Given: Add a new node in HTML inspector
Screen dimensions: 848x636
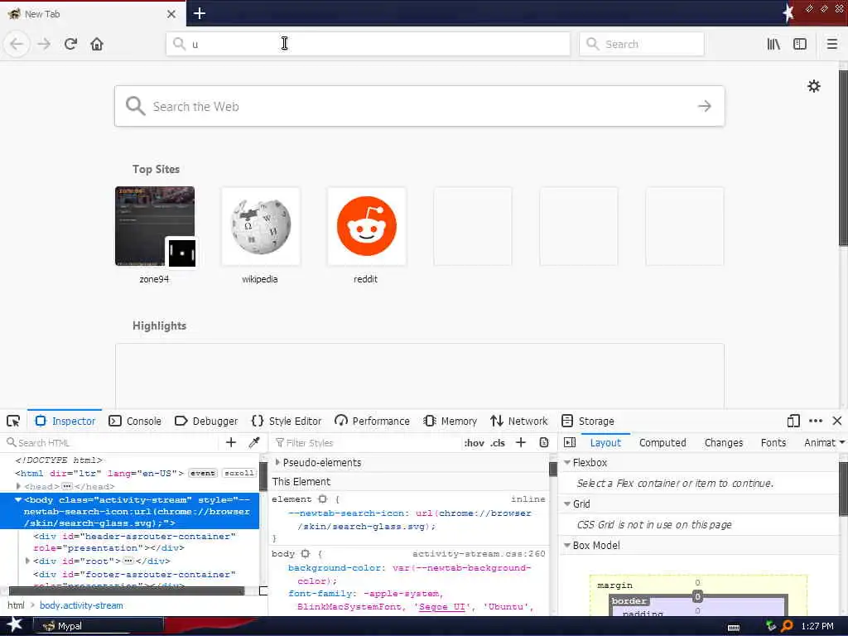Looking at the screenshot, I should [x=231, y=442].
